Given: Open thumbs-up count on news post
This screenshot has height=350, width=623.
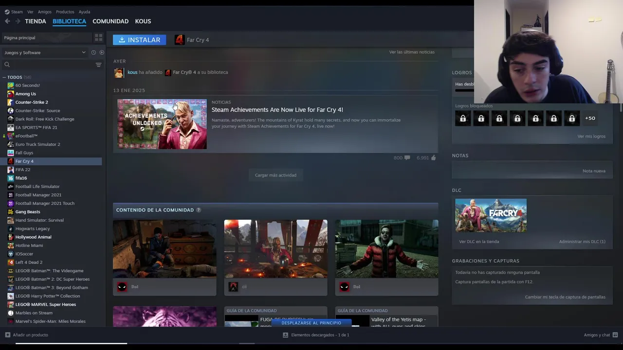Looking at the screenshot, I should click(426, 157).
